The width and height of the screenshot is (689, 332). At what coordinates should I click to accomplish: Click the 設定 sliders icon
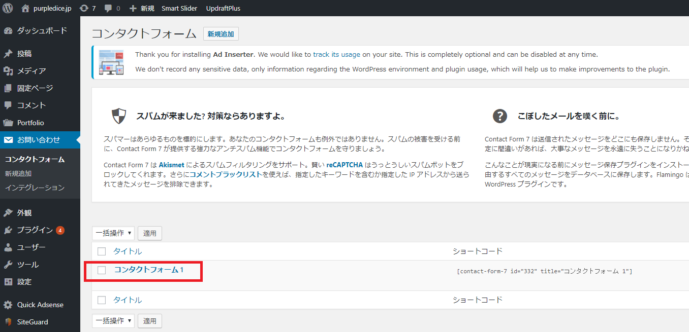click(x=8, y=282)
